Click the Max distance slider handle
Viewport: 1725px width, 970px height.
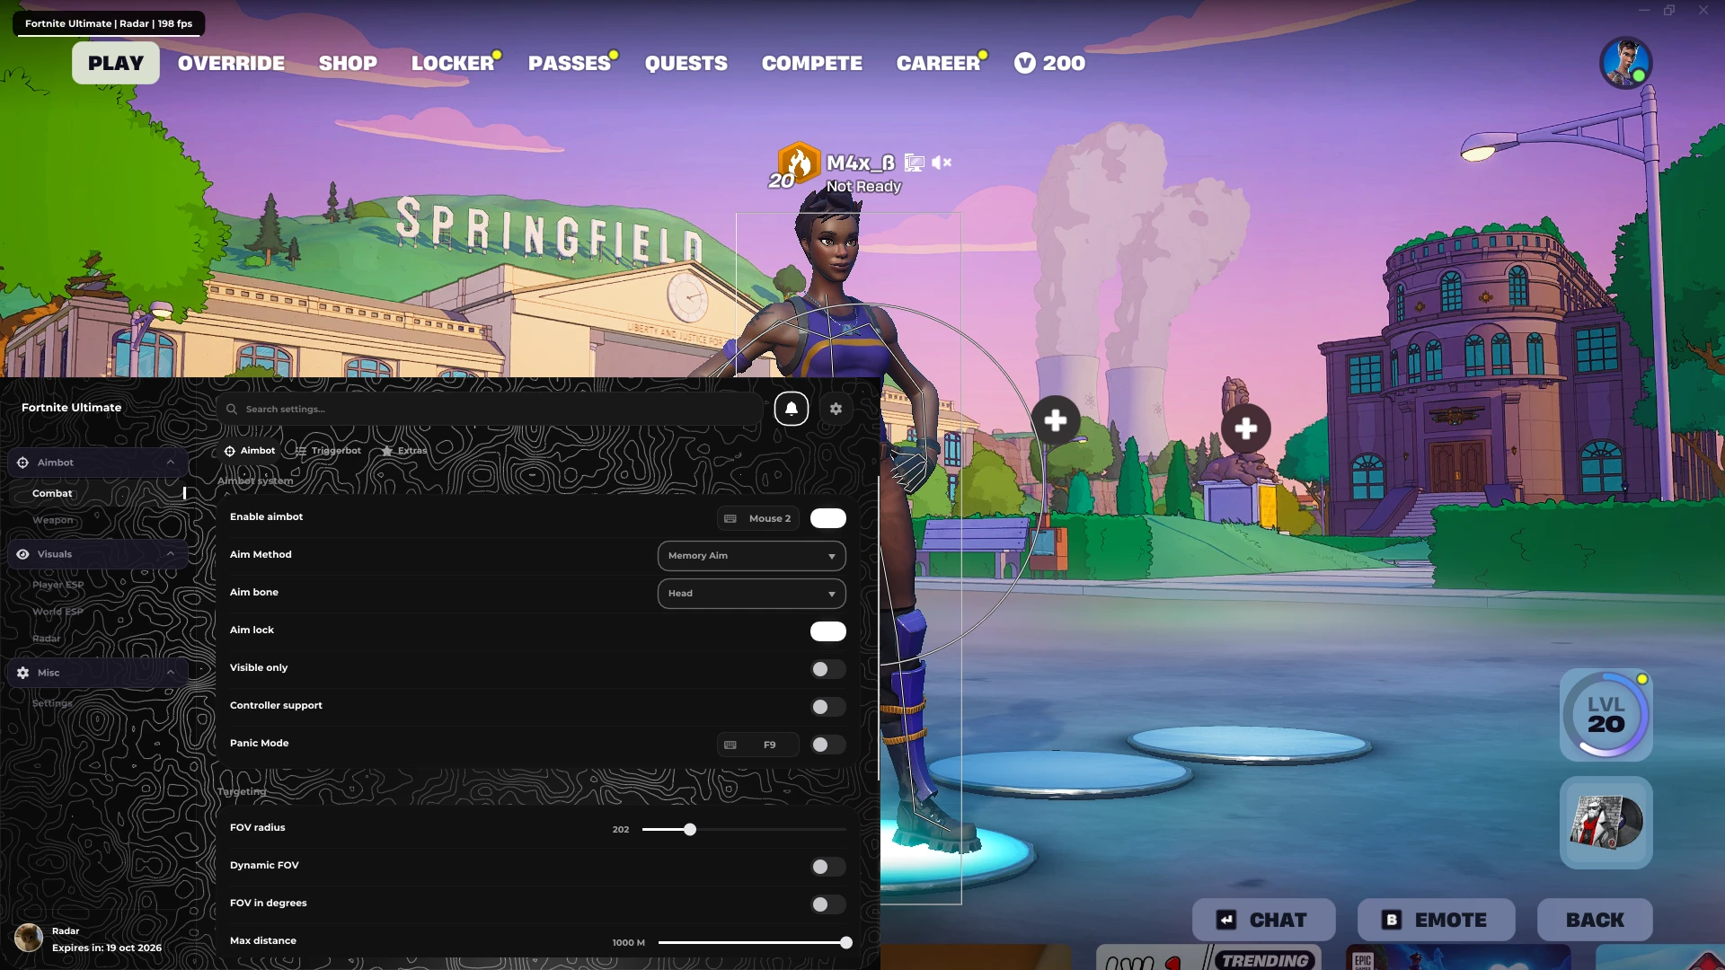(846, 943)
